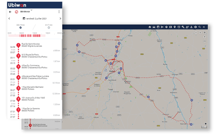Click the paper-plane send icon

pos(162,27)
